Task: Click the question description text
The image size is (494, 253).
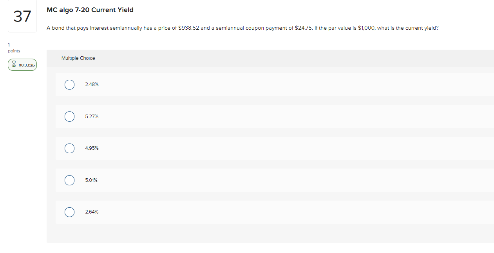Action: pyautogui.click(x=242, y=28)
